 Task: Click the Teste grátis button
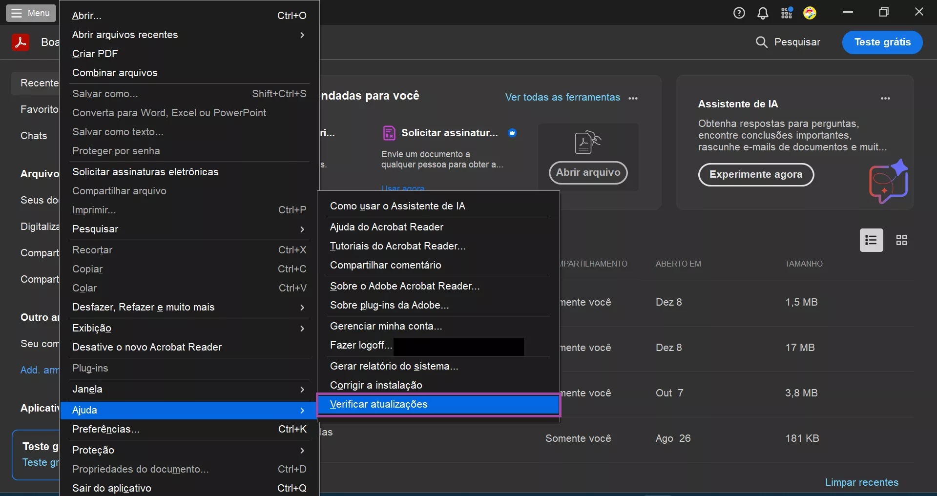882,42
